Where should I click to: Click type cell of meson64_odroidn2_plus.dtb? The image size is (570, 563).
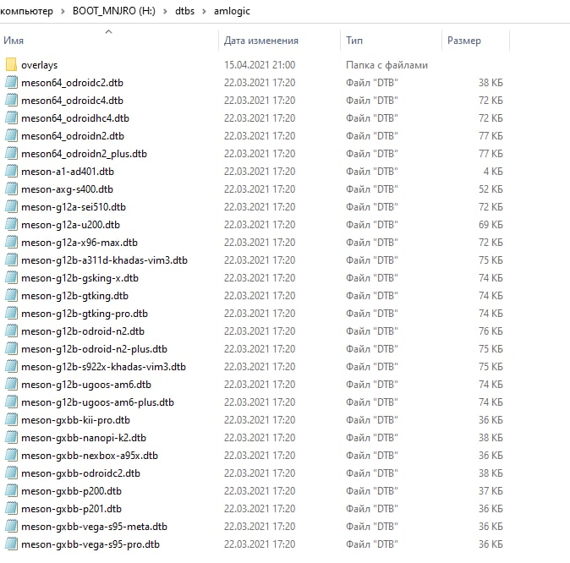coord(372,153)
